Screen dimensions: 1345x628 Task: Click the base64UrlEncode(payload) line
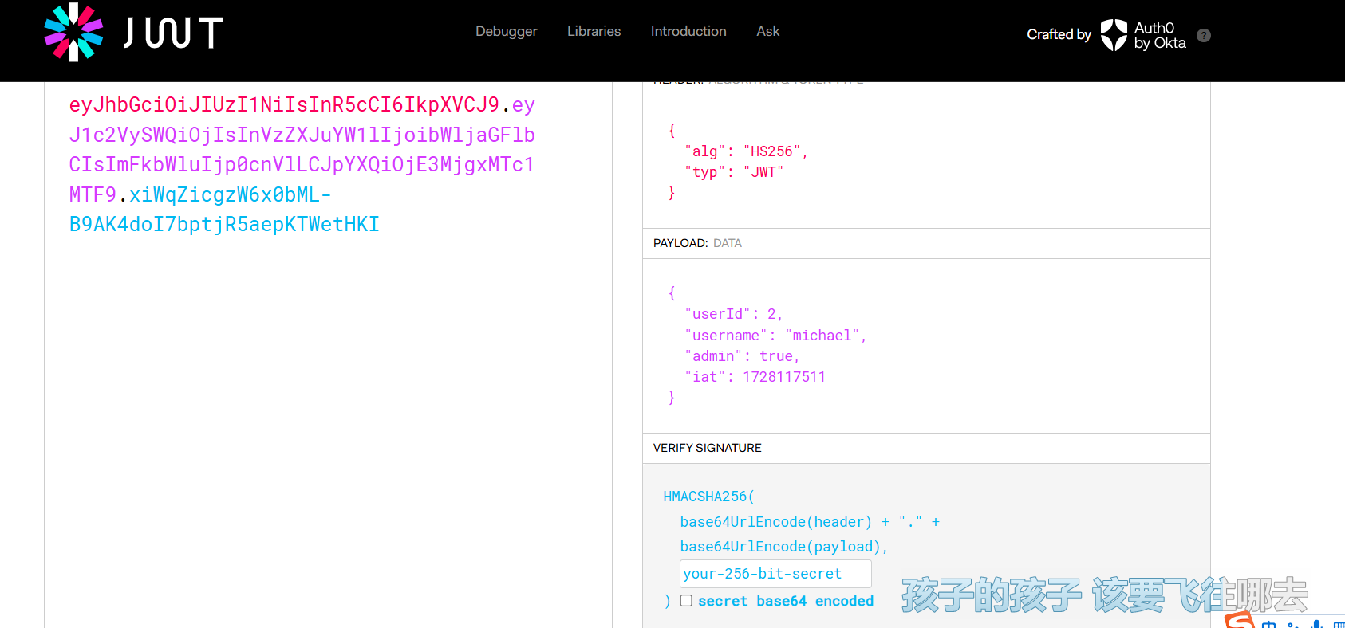783,547
